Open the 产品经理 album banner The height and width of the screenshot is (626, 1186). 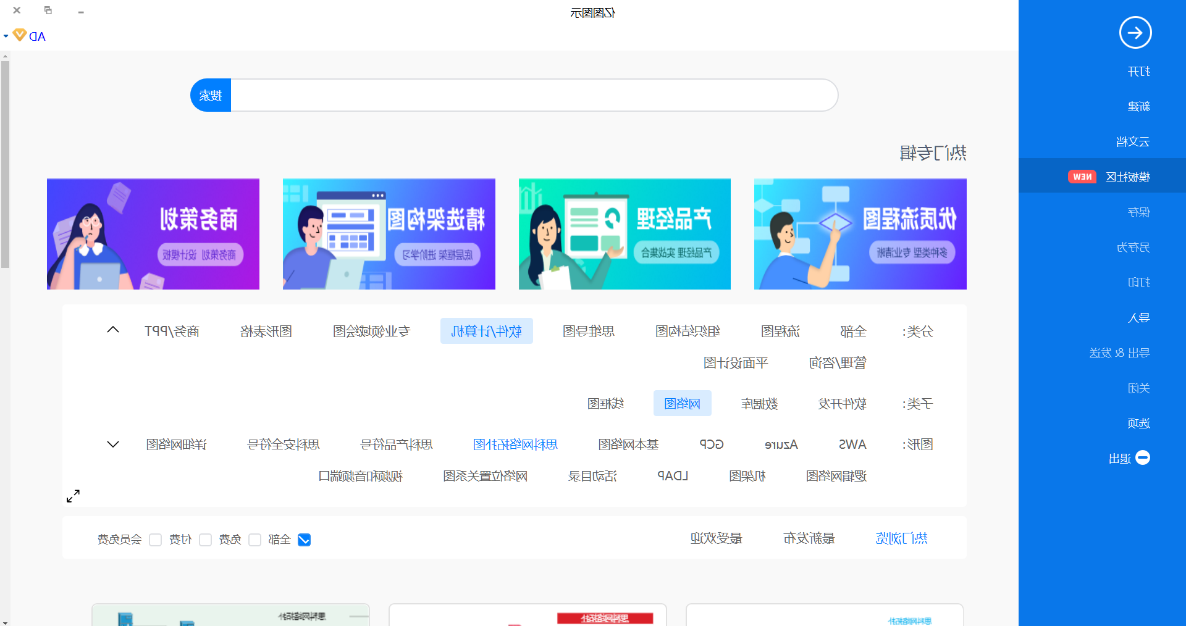(x=625, y=234)
